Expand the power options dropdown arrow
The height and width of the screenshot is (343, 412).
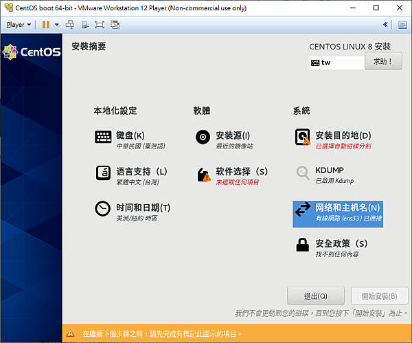[x=57, y=25]
